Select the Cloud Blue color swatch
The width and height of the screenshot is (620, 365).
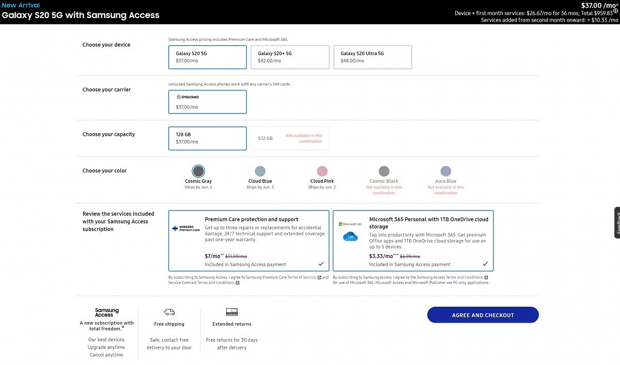coord(260,171)
